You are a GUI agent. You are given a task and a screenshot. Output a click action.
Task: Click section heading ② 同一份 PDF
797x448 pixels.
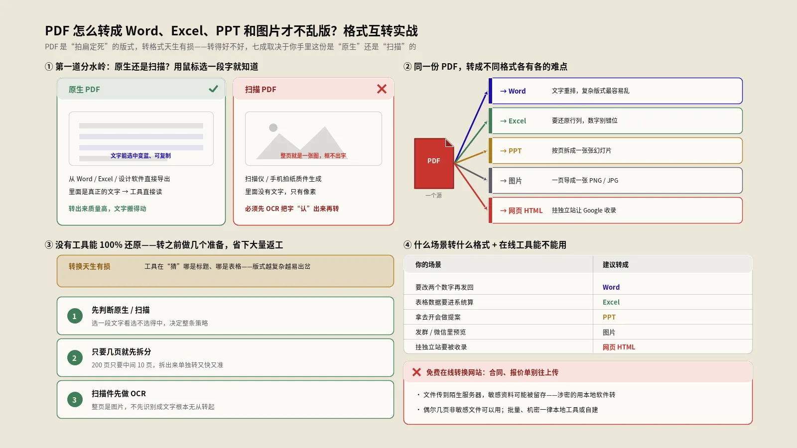pyautogui.click(x=485, y=67)
